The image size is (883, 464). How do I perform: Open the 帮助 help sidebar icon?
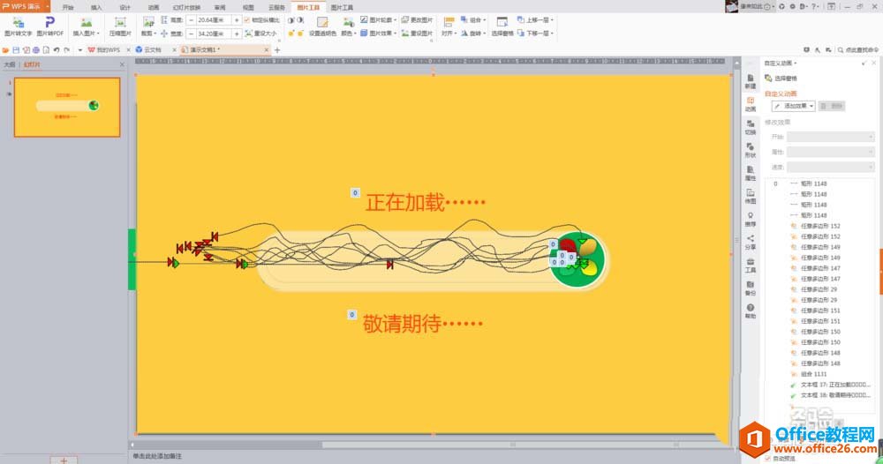click(750, 311)
